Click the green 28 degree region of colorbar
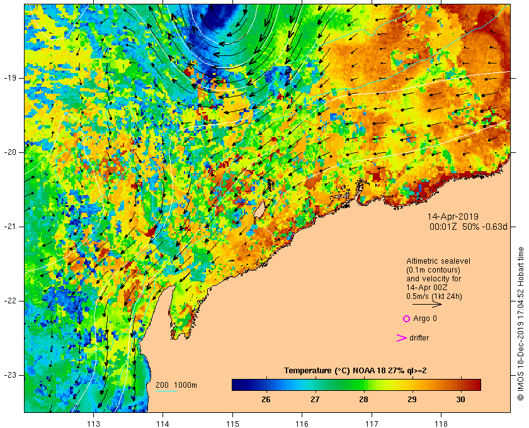The image size is (529, 428). [x=363, y=385]
